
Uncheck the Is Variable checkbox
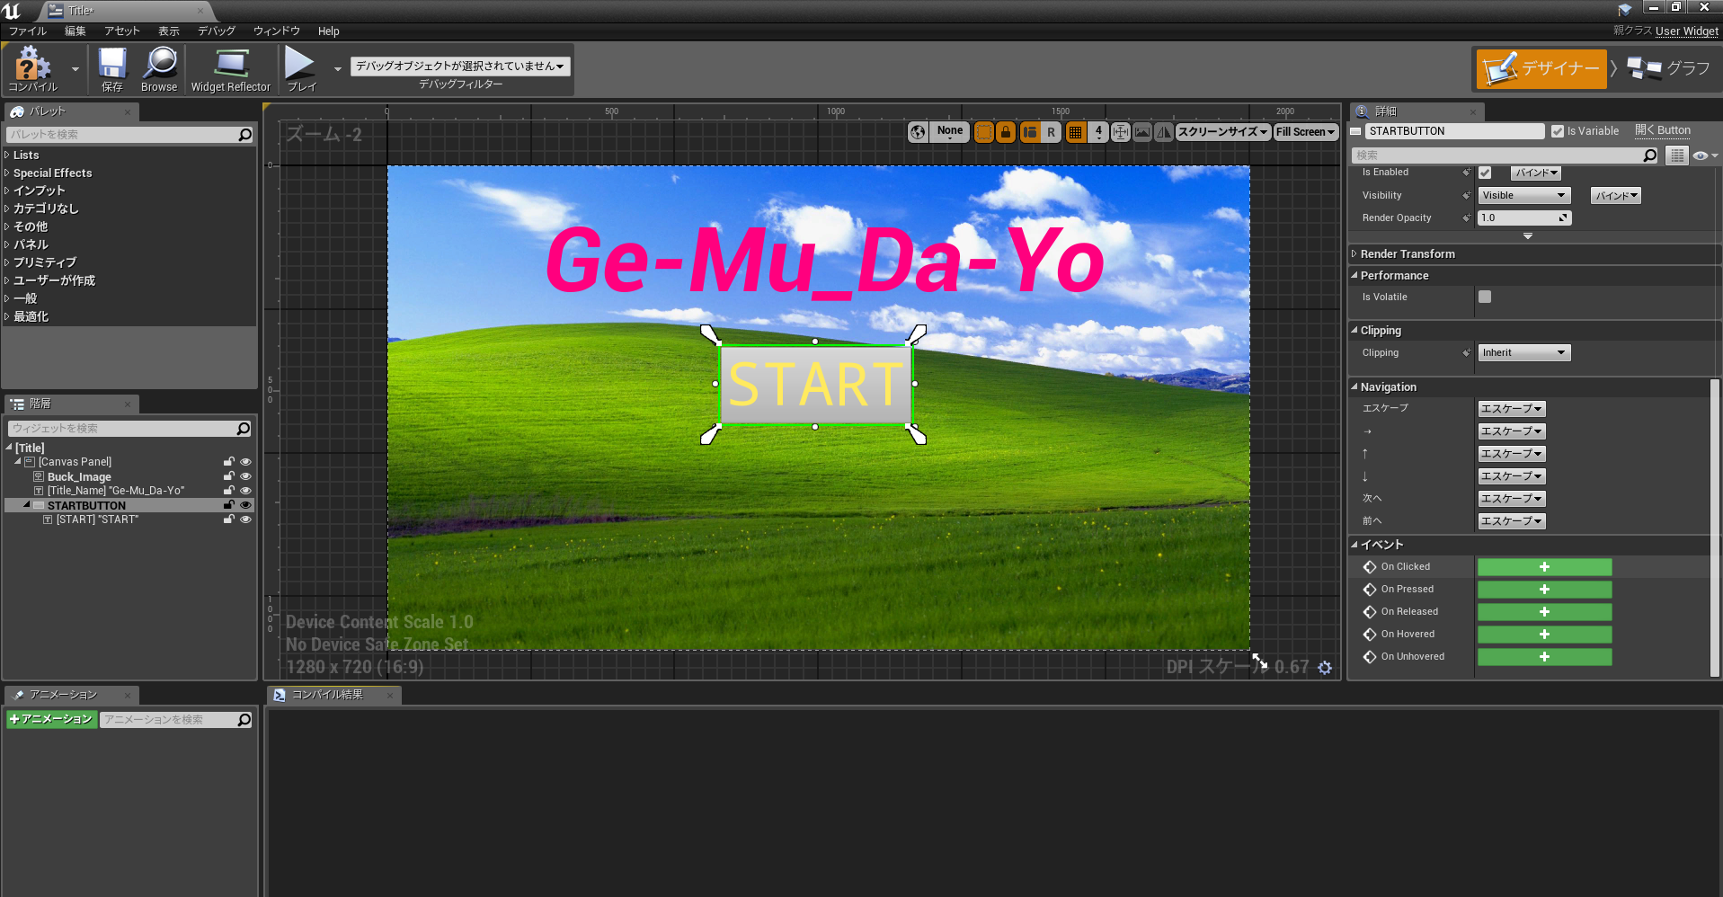pos(1558,131)
